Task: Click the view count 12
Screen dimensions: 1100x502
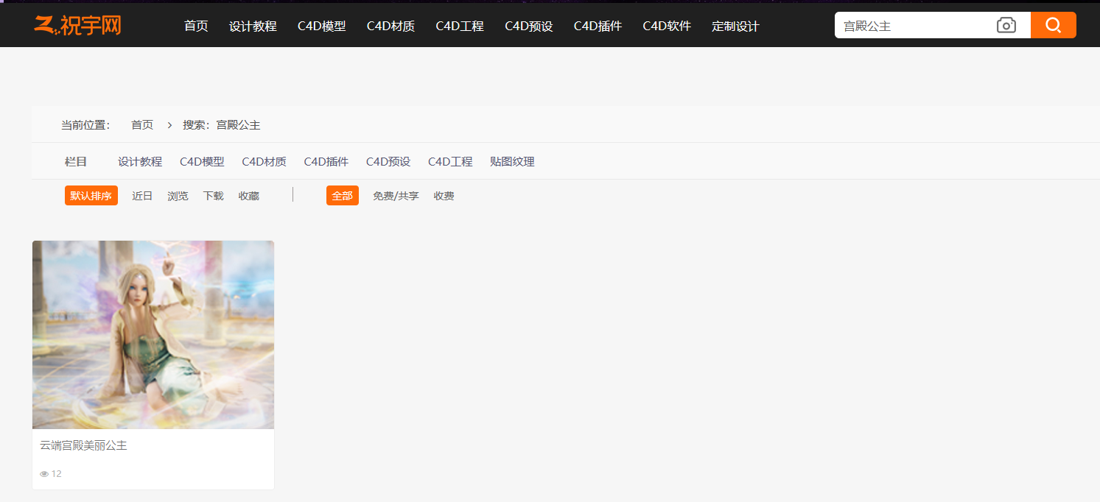Action: 57,474
